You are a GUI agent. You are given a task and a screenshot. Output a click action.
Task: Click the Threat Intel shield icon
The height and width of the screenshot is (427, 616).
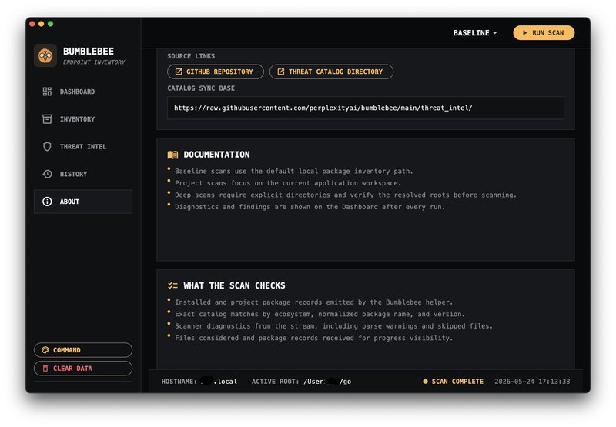pyautogui.click(x=47, y=146)
